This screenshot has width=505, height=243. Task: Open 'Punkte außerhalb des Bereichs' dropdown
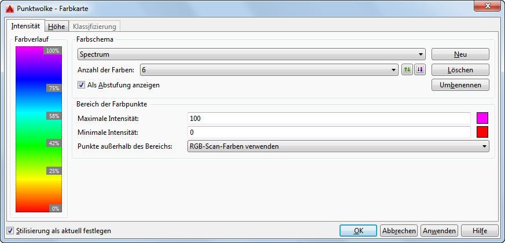(x=338, y=146)
